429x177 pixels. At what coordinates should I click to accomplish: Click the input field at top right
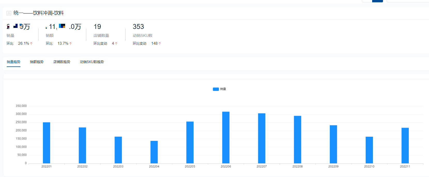click(408, 1)
